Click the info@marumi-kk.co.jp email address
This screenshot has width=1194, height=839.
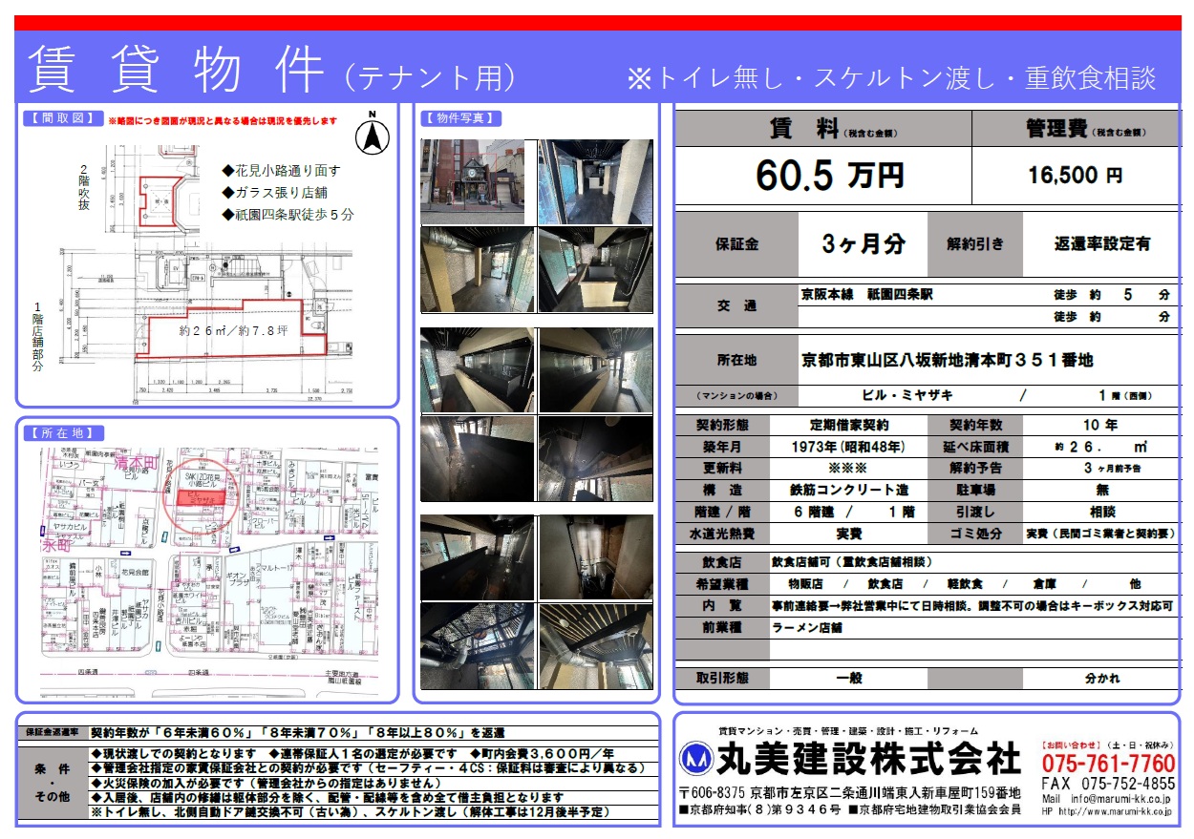click(x=1118, y=798)
